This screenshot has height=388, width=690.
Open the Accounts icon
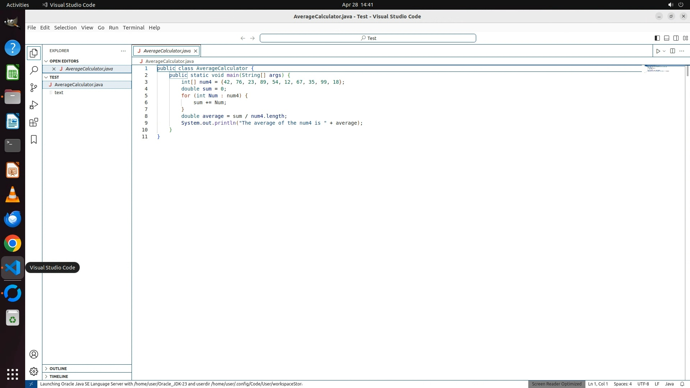[34, 354]
